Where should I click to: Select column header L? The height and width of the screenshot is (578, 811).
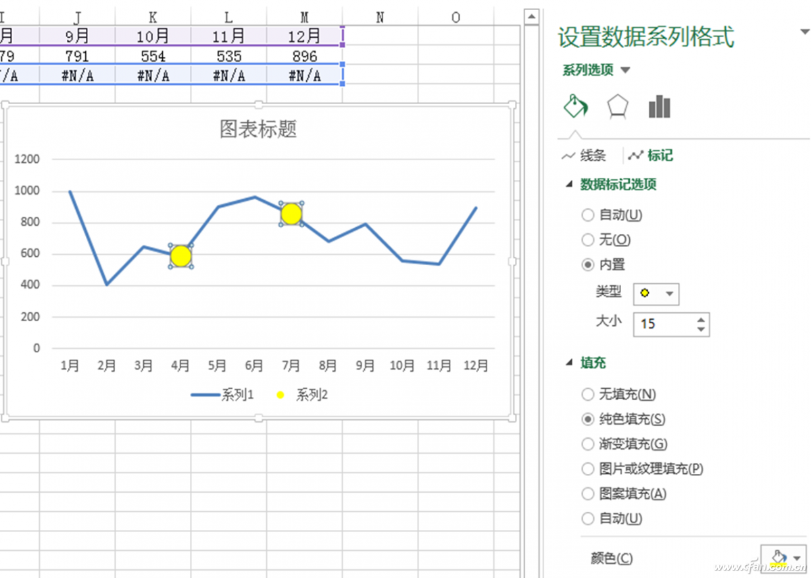pos(228,18)
